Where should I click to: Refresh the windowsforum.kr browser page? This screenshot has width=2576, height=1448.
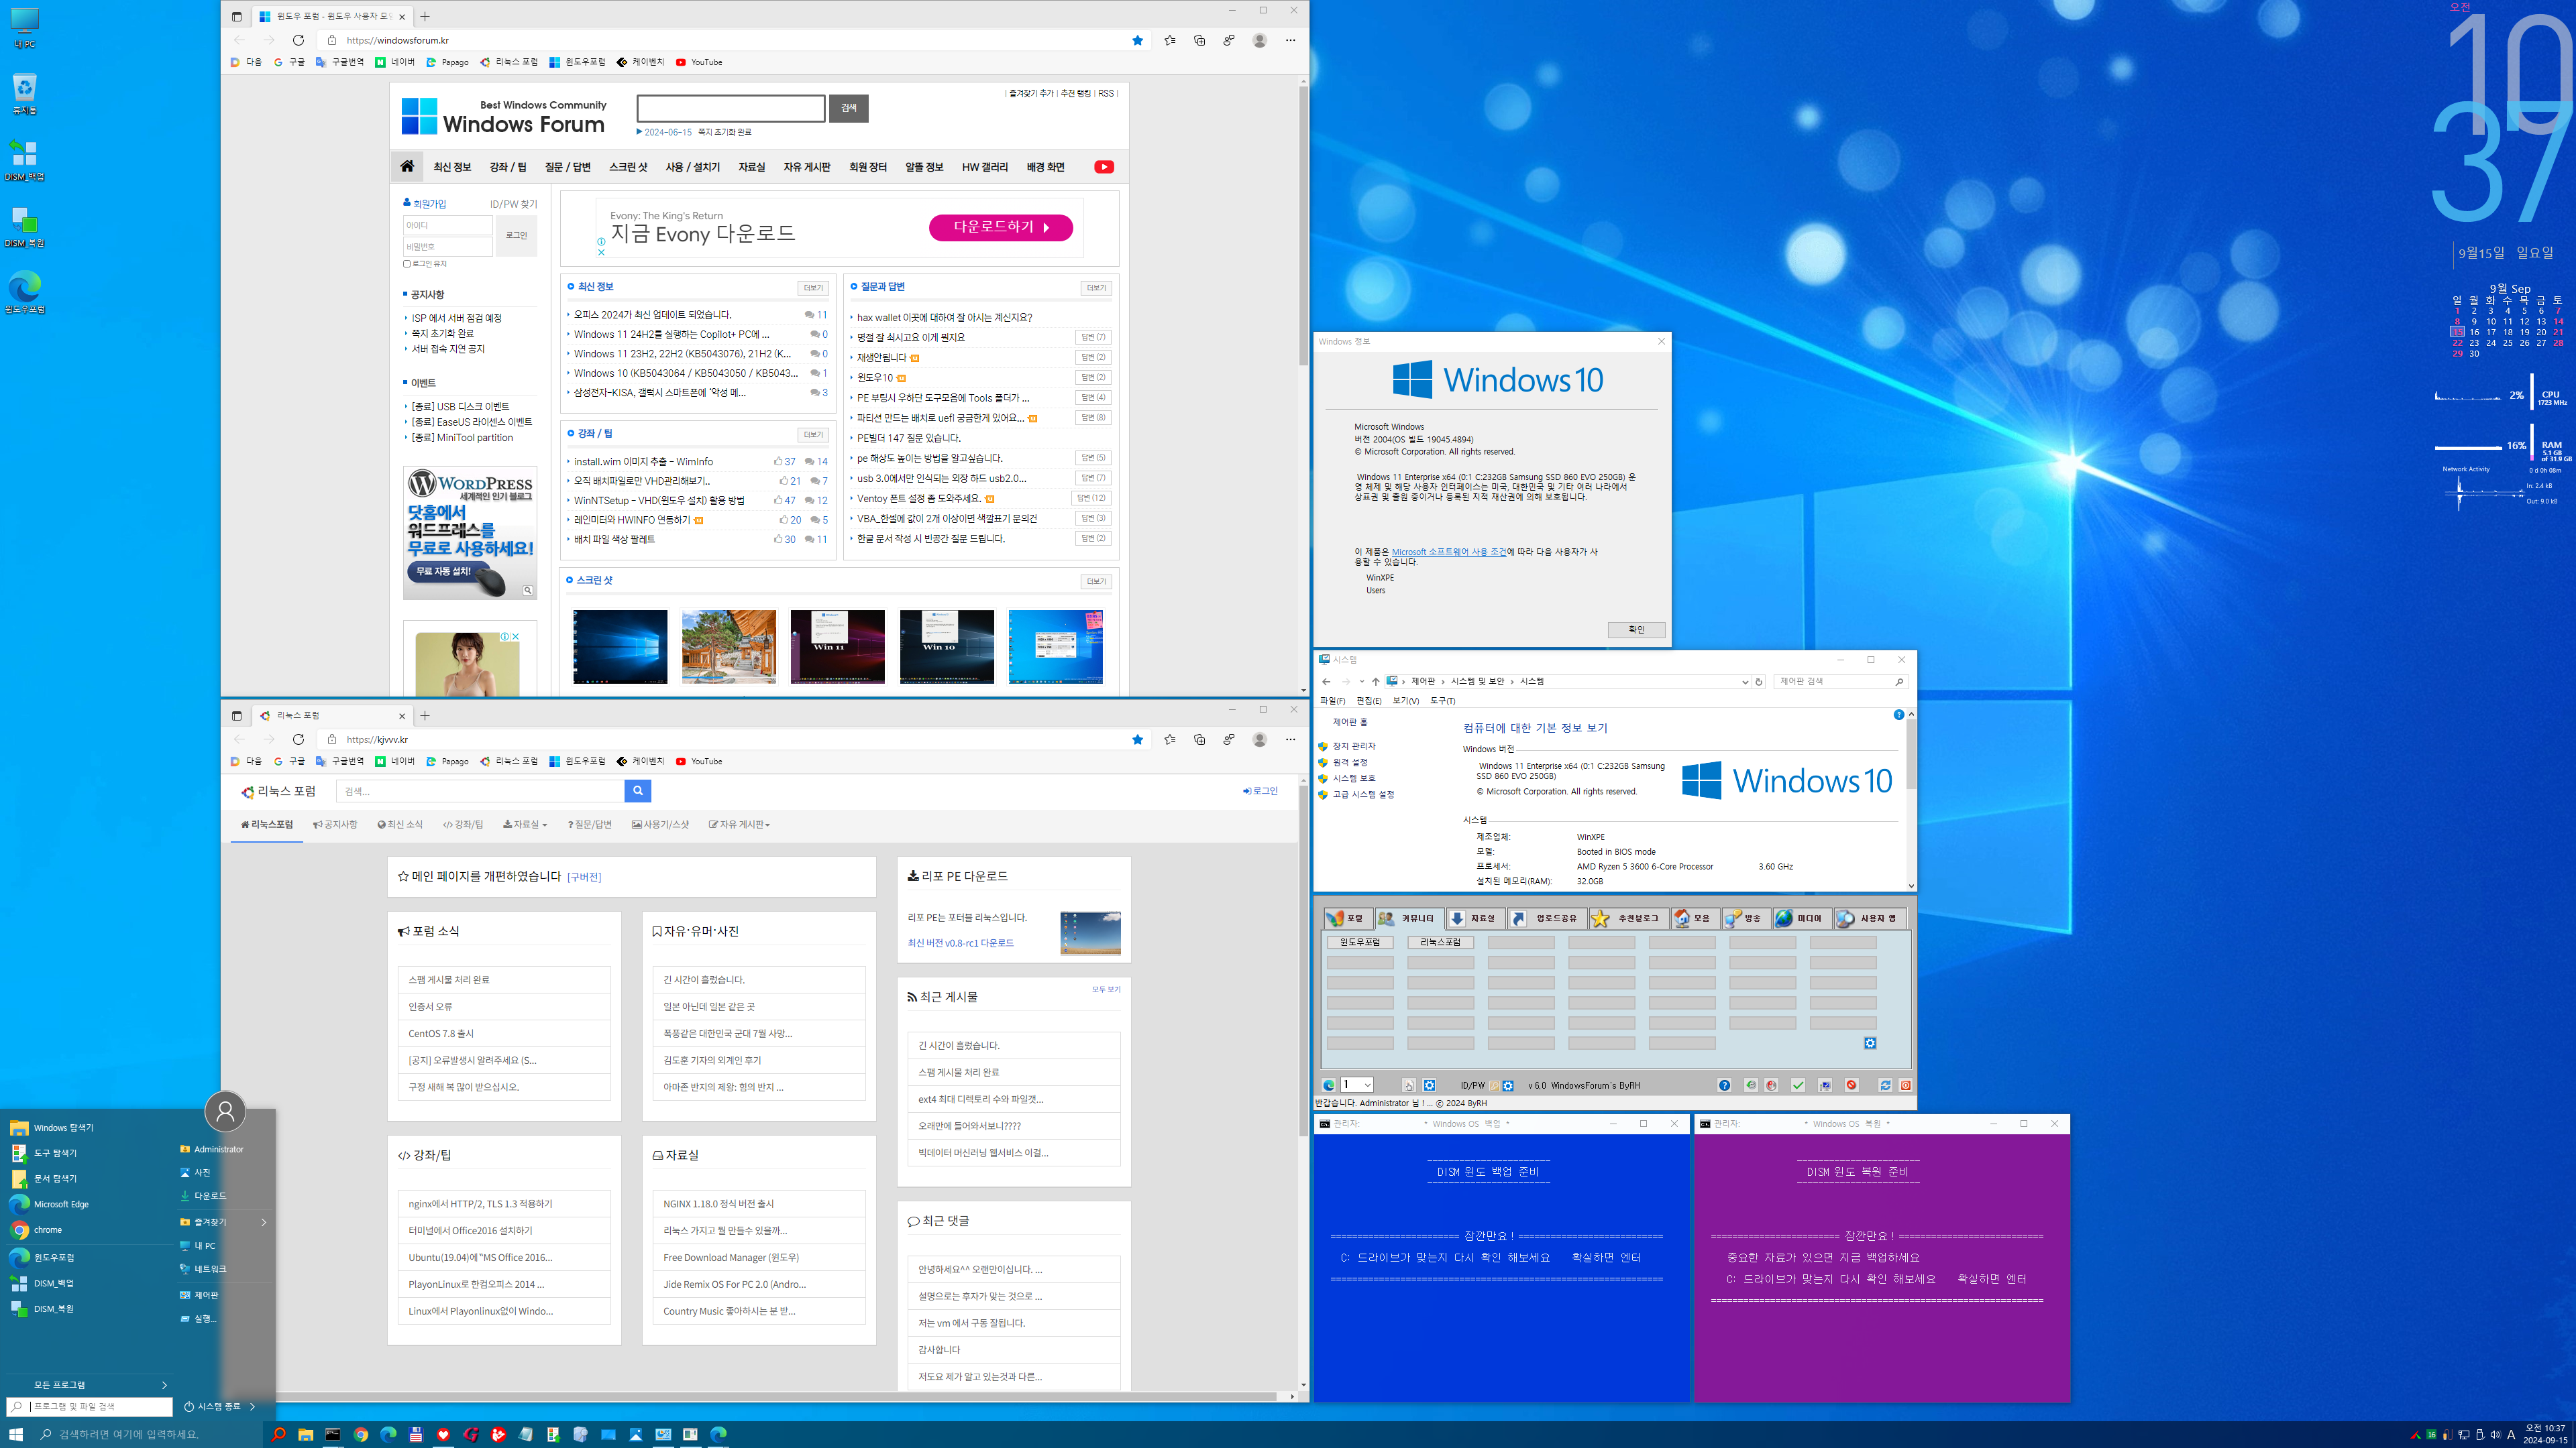pos(298,40)
